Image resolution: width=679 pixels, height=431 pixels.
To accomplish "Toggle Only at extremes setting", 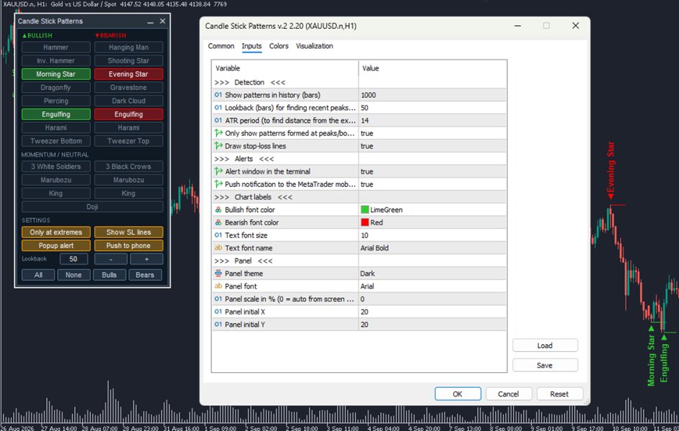I will [x=56, y=232].
